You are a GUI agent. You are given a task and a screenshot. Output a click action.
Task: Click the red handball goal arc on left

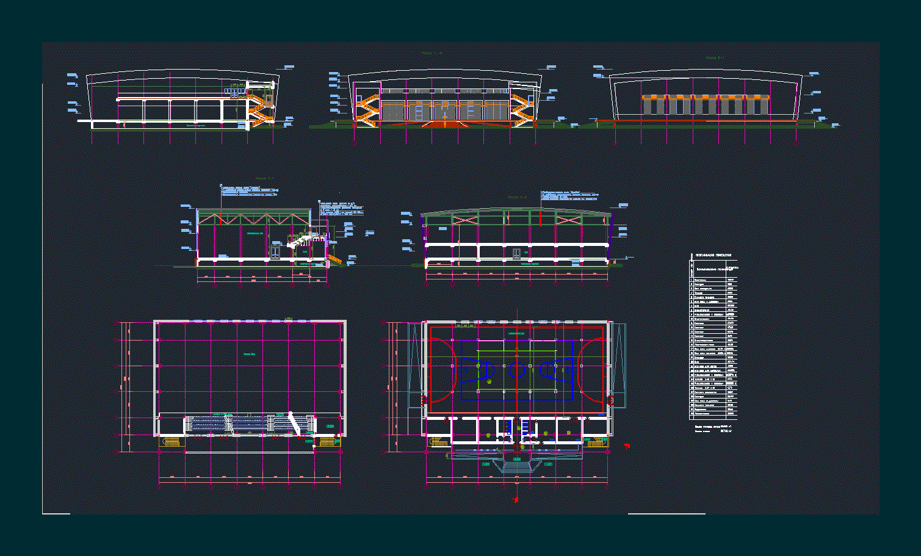coord(445,369)
